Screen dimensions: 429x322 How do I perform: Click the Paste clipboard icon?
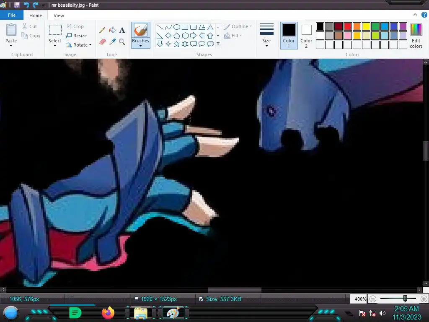click(11, 30)
